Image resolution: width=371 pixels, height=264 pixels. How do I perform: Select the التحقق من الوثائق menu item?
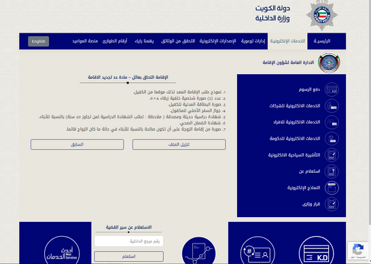point(178,41)
